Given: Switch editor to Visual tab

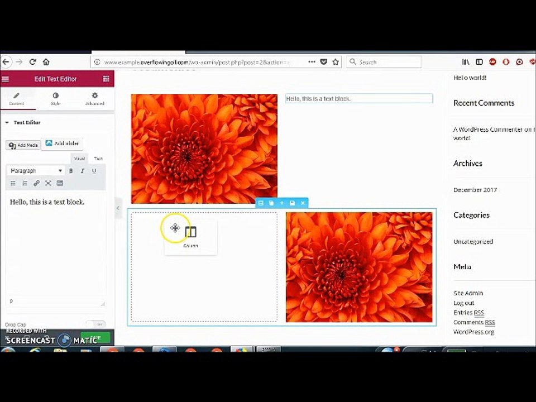Looking at the screenshot, I should (79, 159).
